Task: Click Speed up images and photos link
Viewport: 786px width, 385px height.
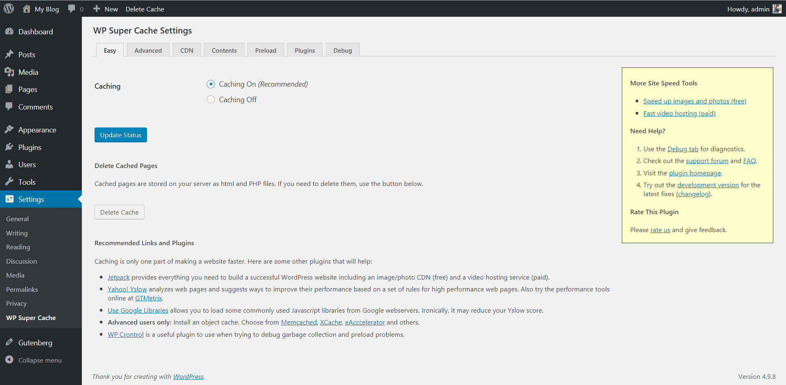Action: (x=695, y=101)
